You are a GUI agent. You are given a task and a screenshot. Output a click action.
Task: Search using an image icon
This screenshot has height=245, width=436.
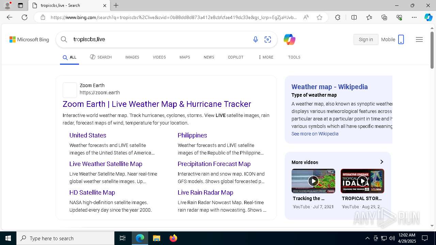pos(268,39)
